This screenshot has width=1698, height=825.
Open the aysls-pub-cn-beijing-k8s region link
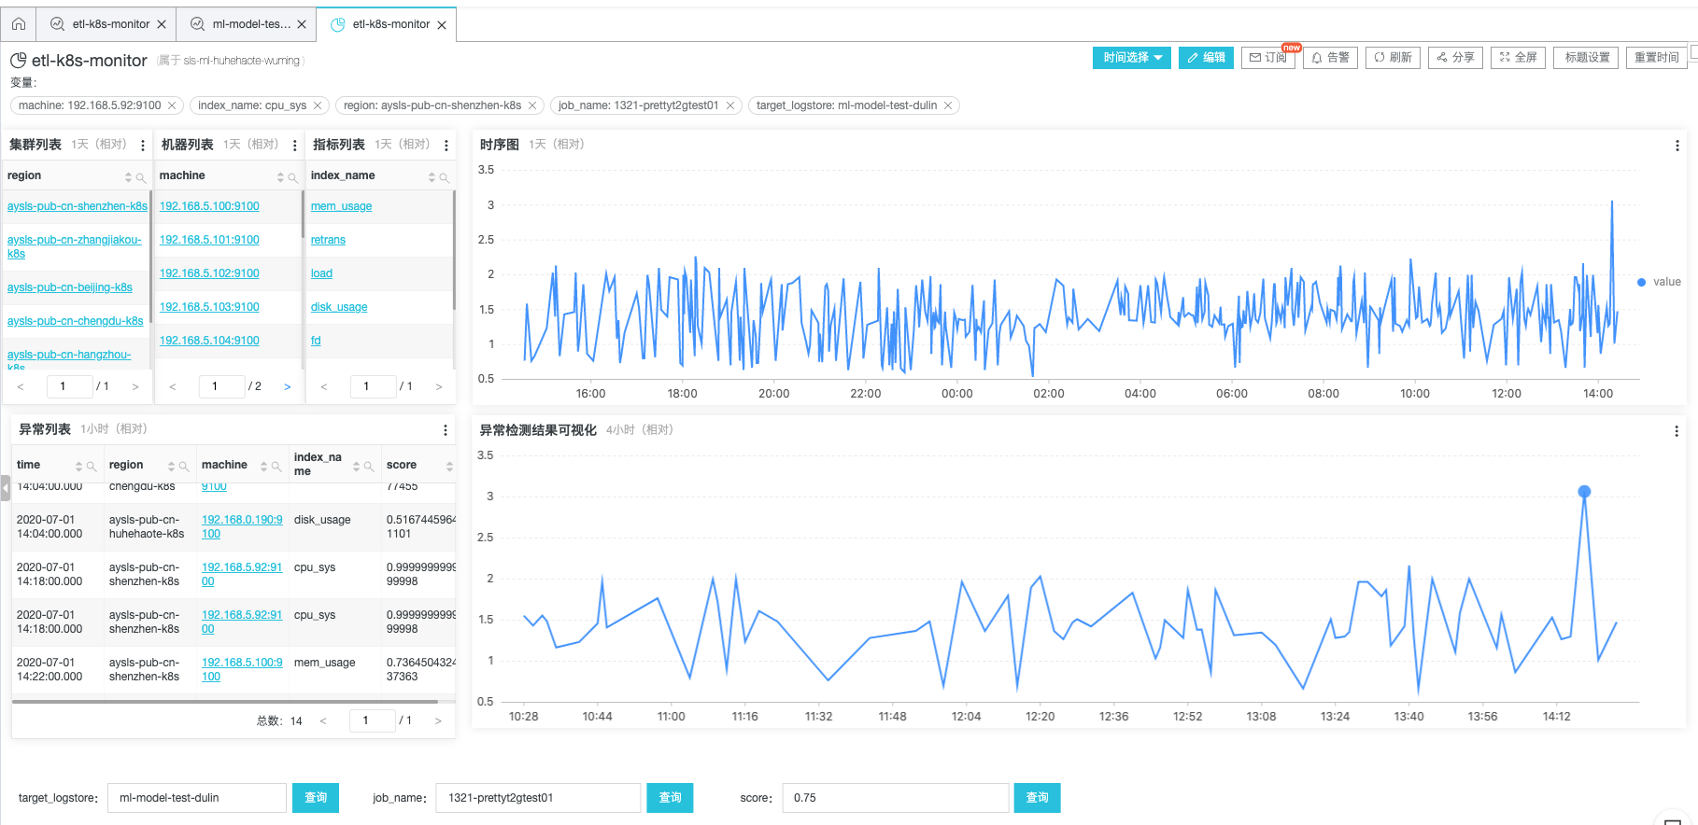[x=70, y=287]
